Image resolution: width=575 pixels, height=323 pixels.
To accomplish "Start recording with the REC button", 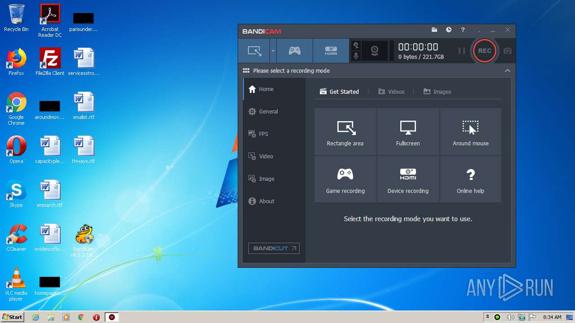I will (485, 51).
